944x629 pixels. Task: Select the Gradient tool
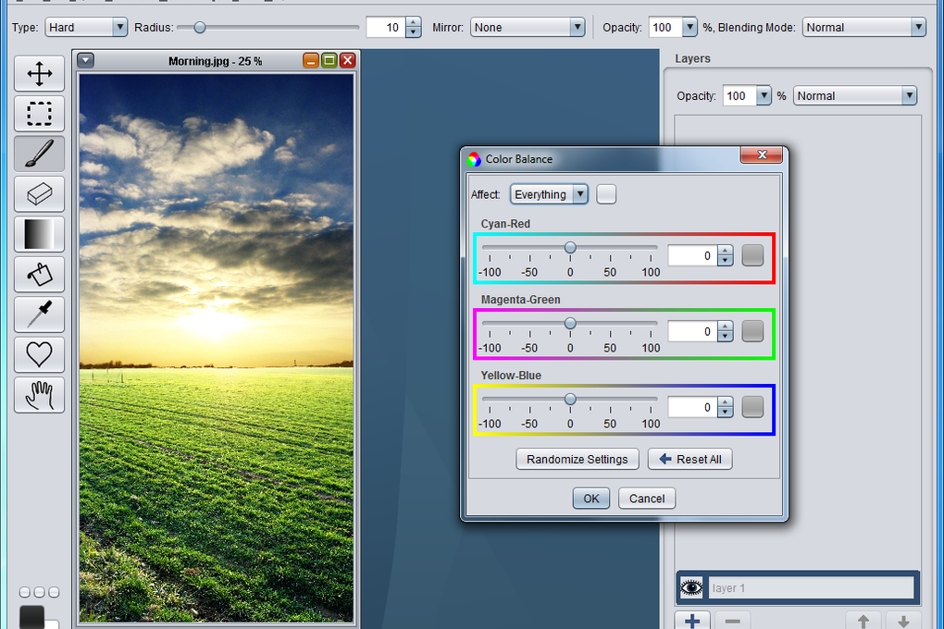(39, 233)
